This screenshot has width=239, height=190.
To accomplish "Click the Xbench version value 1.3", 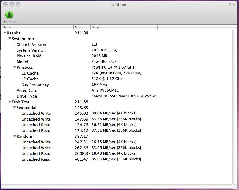I will tap(94, 44).
